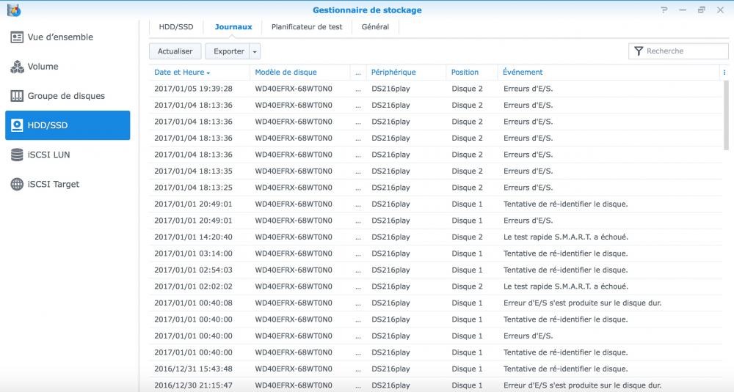The height and width of the screenshot is (392, 734).
Task: Sort by Date et Heure column
Action: click(x=200, y=73)
